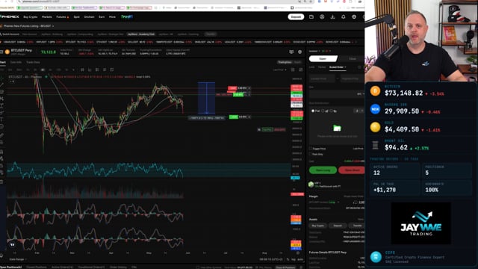Open the language globe icon
Image resolution: width=478 pixels, height=269 pixels.
[x=354, y=16]
